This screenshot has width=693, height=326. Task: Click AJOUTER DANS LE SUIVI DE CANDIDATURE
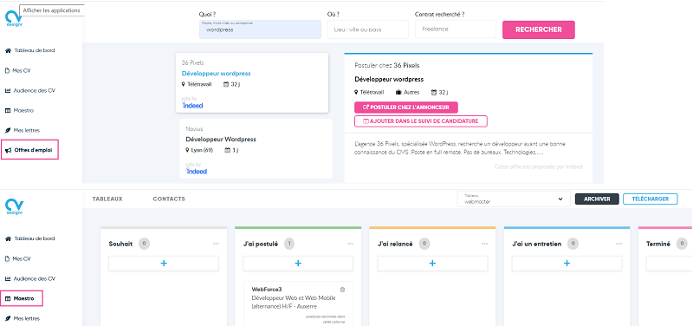pyautogui.click(x=421, y=121)
